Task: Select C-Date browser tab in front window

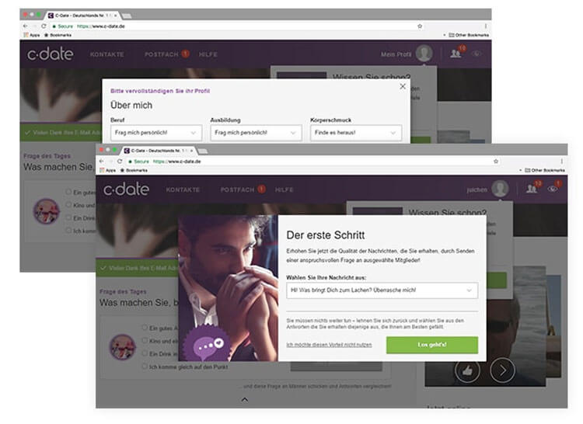Action: pos(158,151)
